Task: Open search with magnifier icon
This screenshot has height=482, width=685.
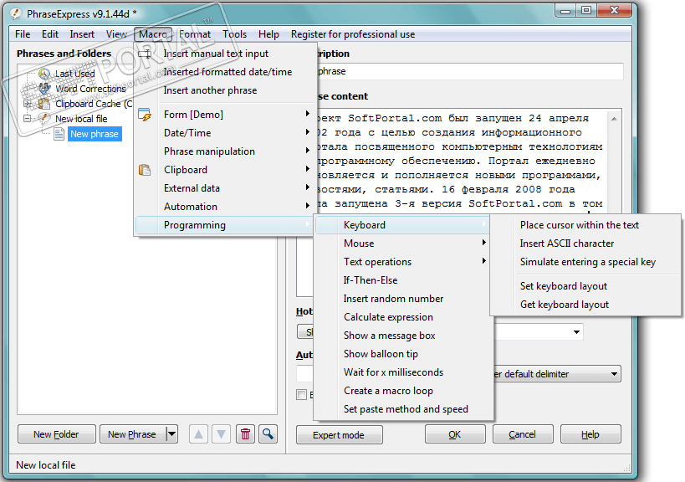Action: 268,434
